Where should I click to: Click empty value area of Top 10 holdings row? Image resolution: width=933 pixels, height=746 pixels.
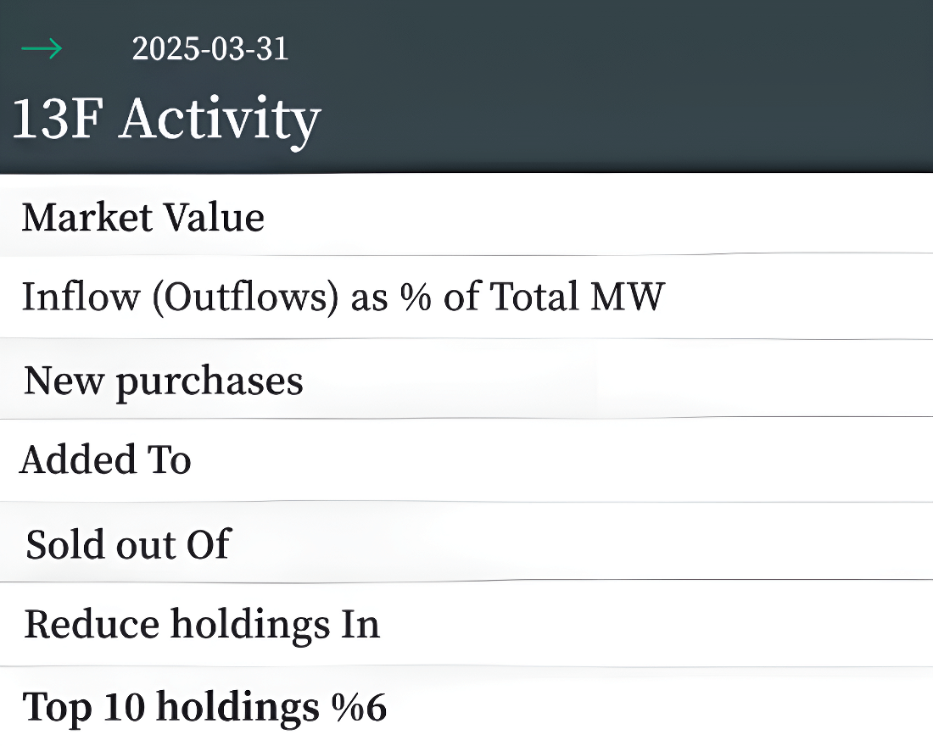tap(661, 707)
